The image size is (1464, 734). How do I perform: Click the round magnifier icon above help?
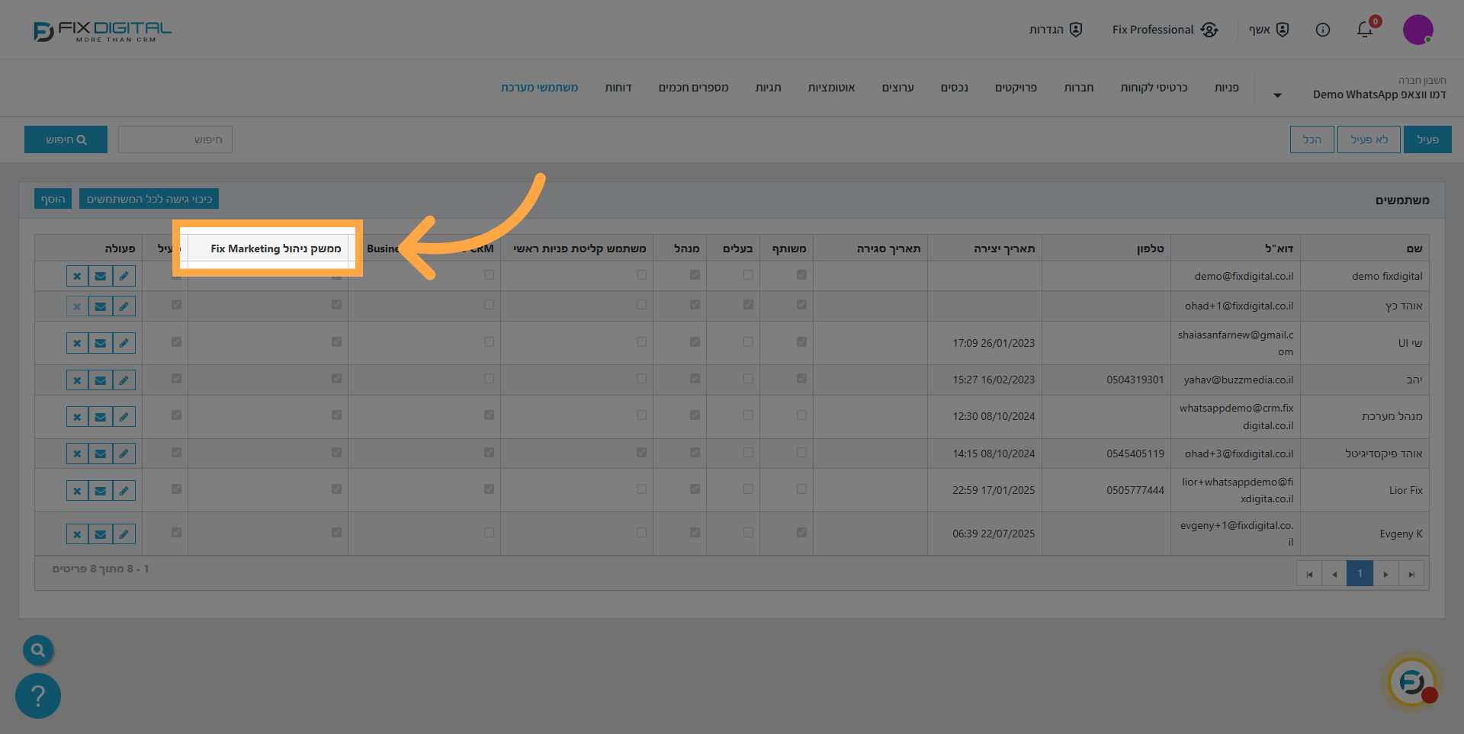coord(38,650)
